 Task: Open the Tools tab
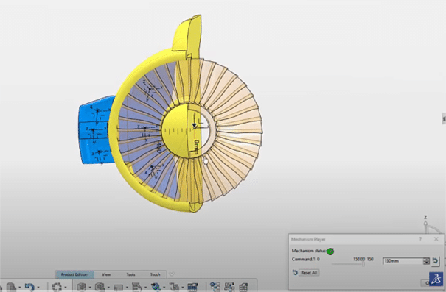[130, 274]
